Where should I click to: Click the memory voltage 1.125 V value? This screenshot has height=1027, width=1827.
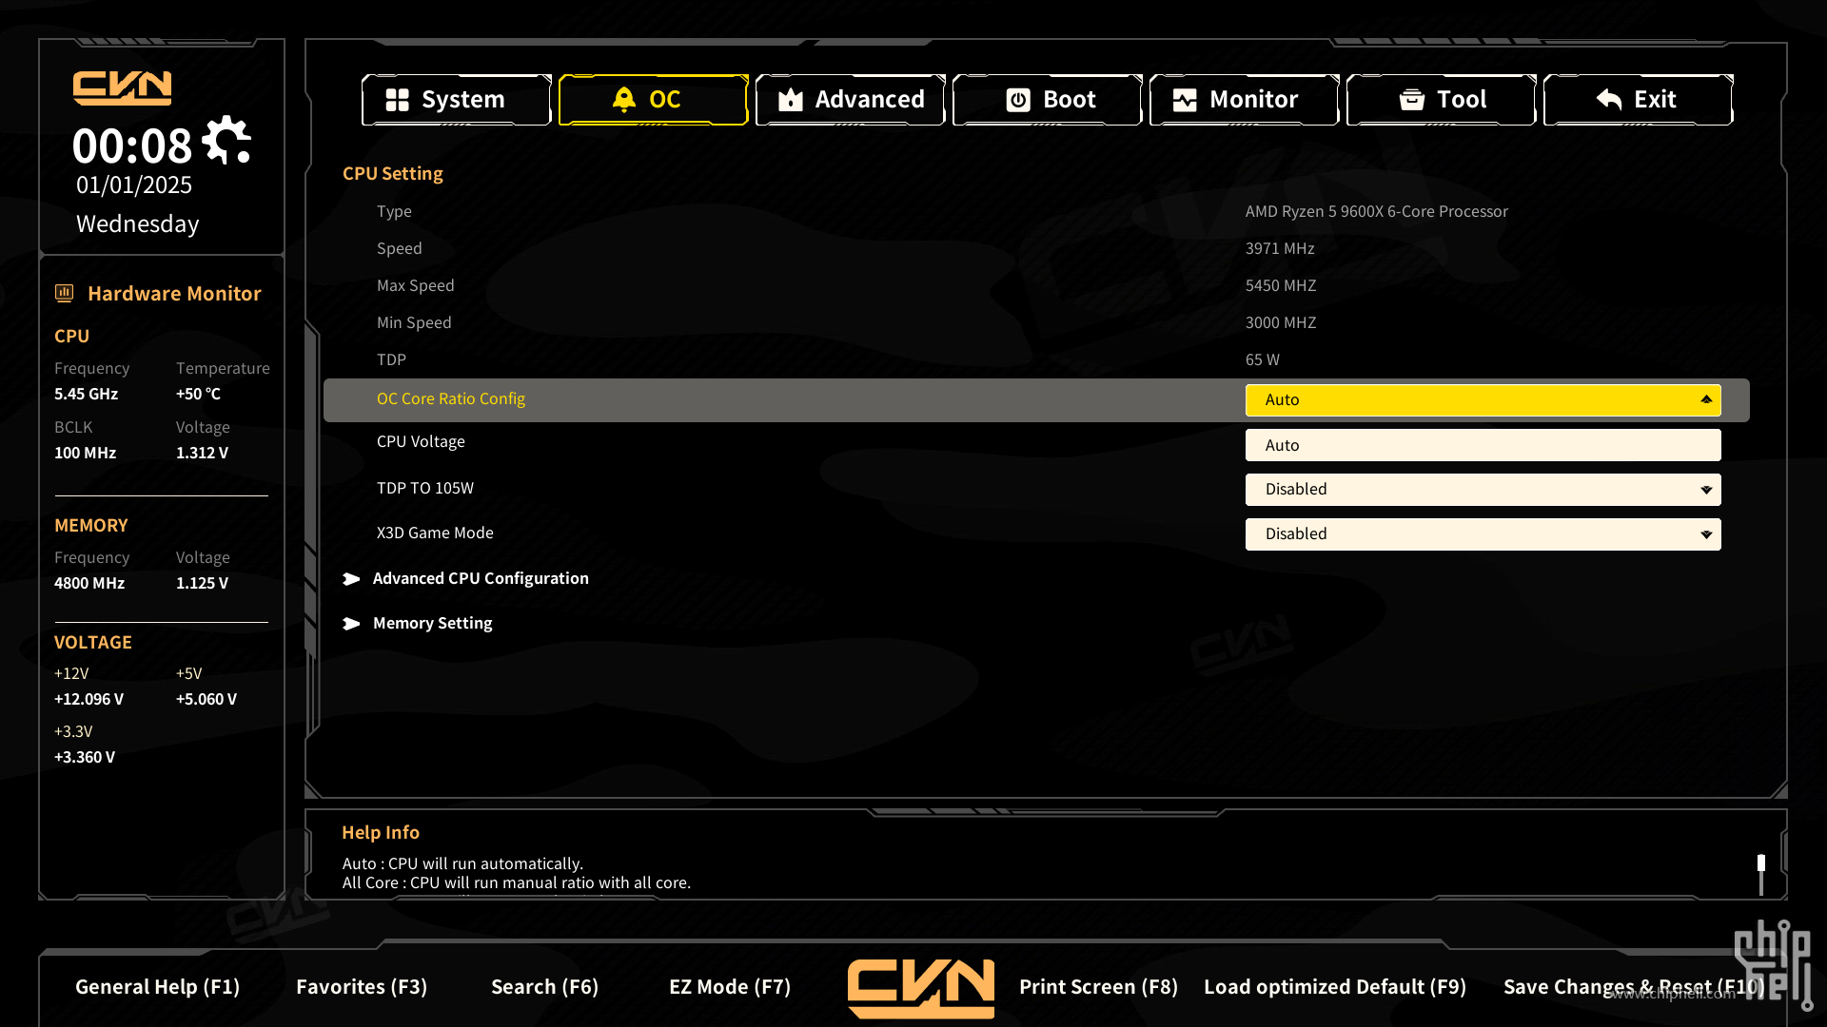(x=202, y=584)
